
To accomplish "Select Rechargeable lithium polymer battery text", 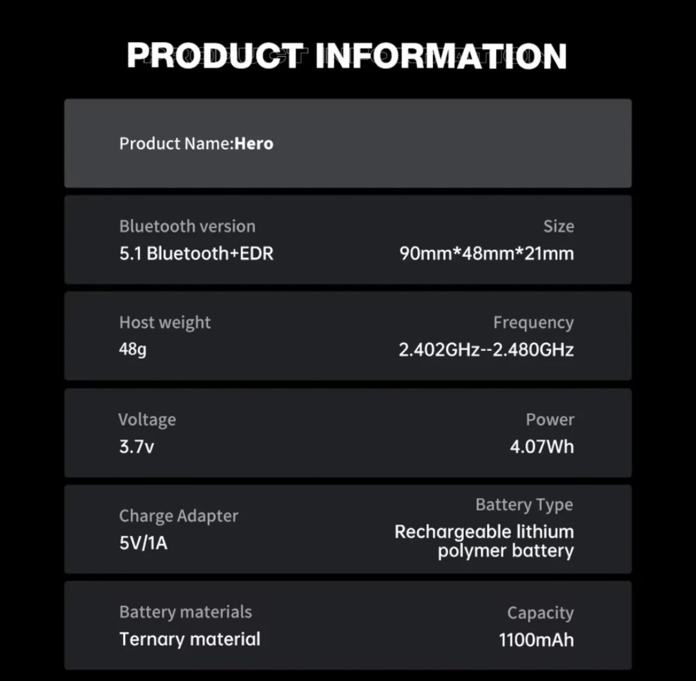I will [484, 541].
